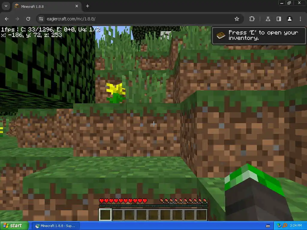
Task: Open the Windows start menu
Action: click(x=14, y=226)
